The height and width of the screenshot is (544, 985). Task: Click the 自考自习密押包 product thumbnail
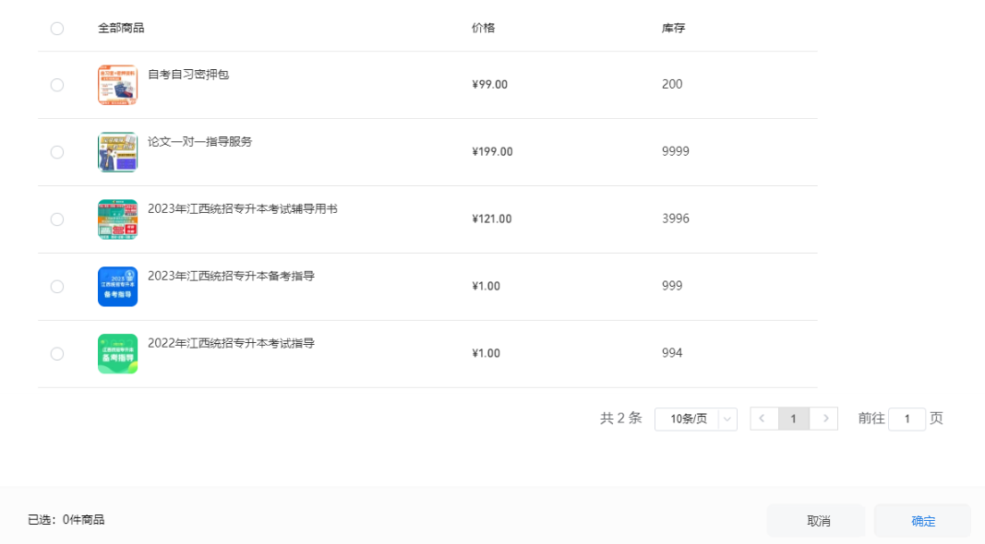point(117,85)
